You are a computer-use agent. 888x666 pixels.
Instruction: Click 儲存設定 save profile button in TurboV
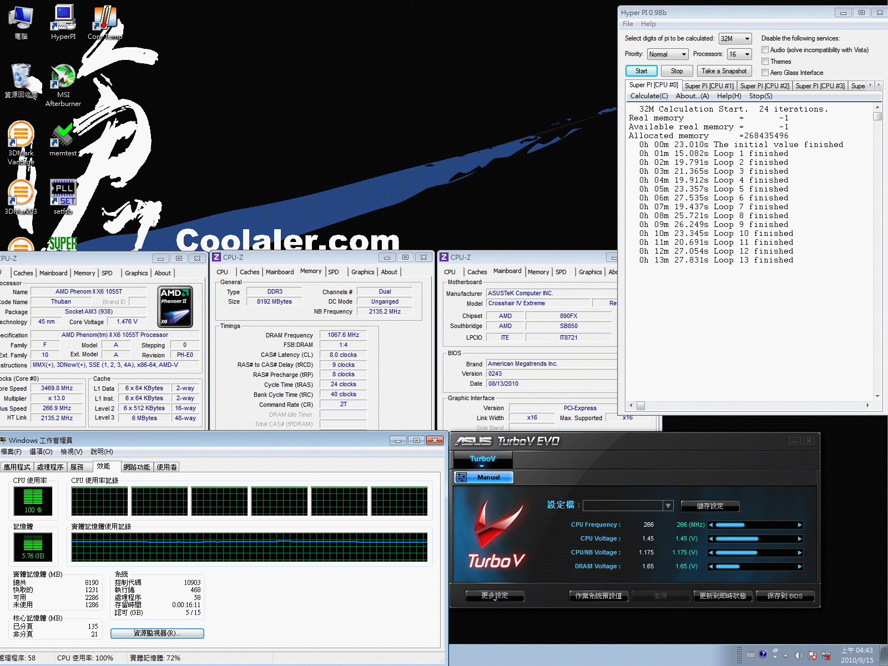[710, 506]
